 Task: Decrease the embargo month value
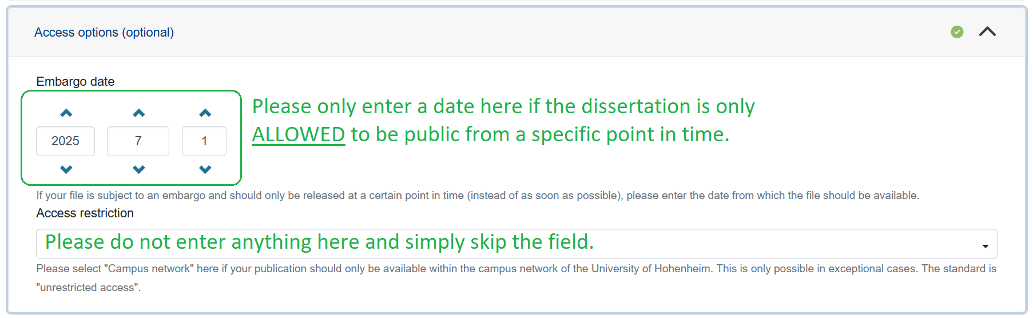coord(138,169)
